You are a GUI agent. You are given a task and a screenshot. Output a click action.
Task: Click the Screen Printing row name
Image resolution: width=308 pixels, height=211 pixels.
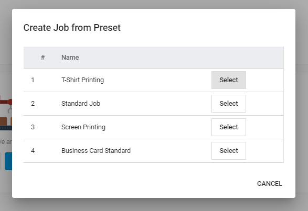[x=83, y=127]
